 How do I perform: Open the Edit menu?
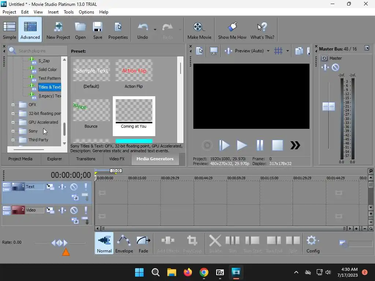pos(25,12)
